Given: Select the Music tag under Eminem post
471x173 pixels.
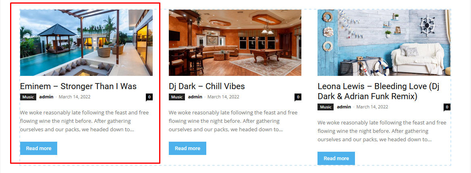Looking at the screenshot, I should (28, 97).
